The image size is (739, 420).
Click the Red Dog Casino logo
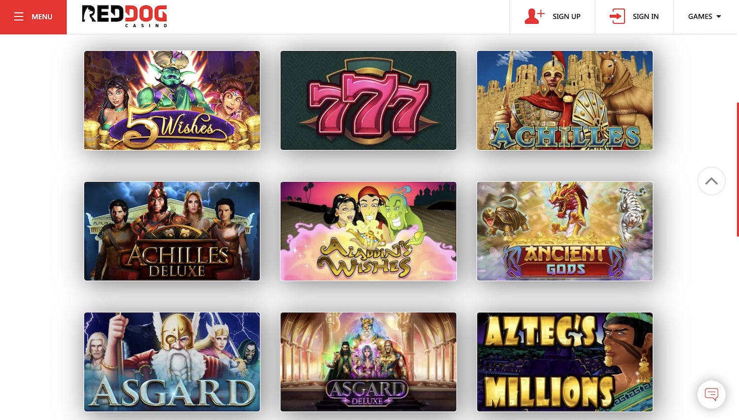[x=125, y=16]
